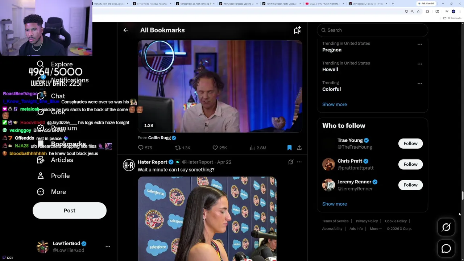
Task: Share the Collin Rugg post
Action: click(x=299, y=148)
